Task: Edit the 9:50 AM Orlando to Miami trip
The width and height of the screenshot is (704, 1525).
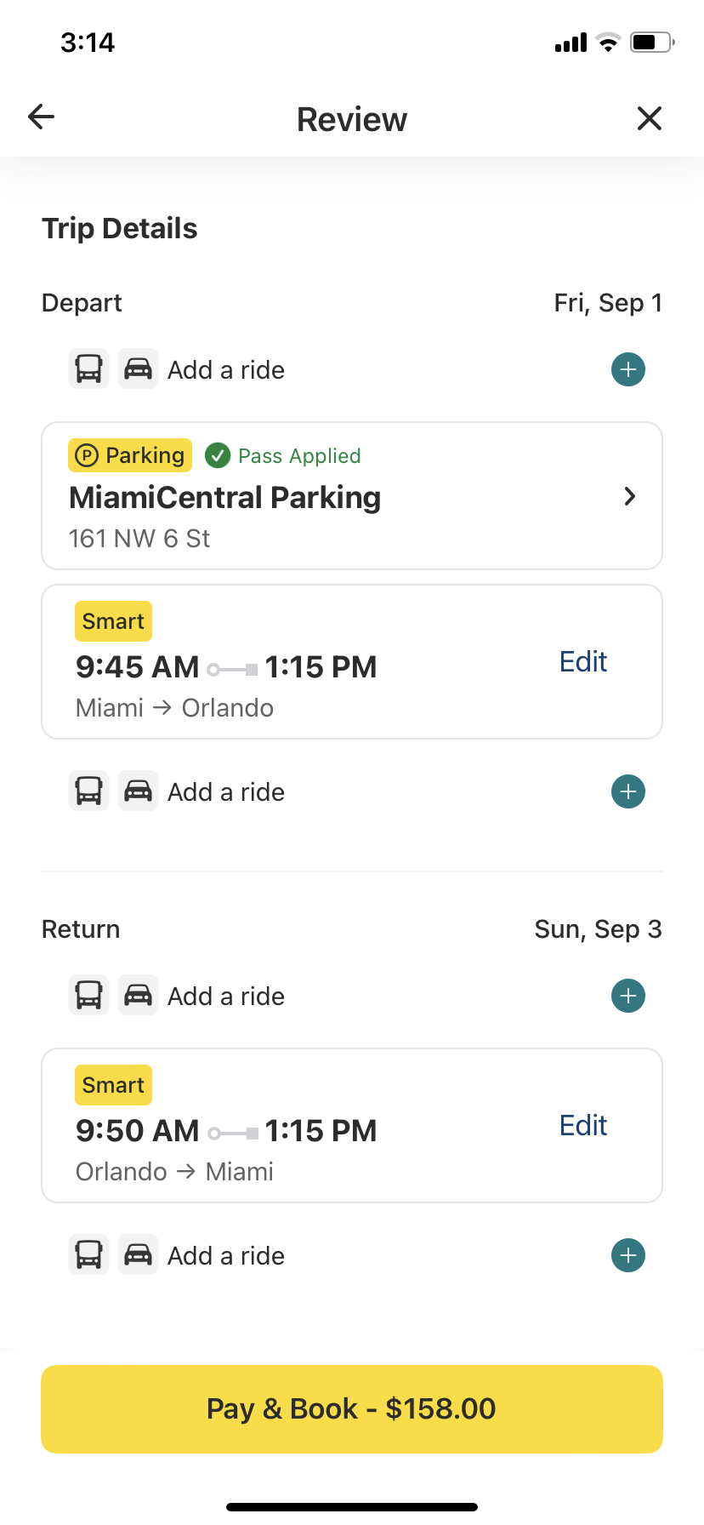Action: click(583, 1126)
